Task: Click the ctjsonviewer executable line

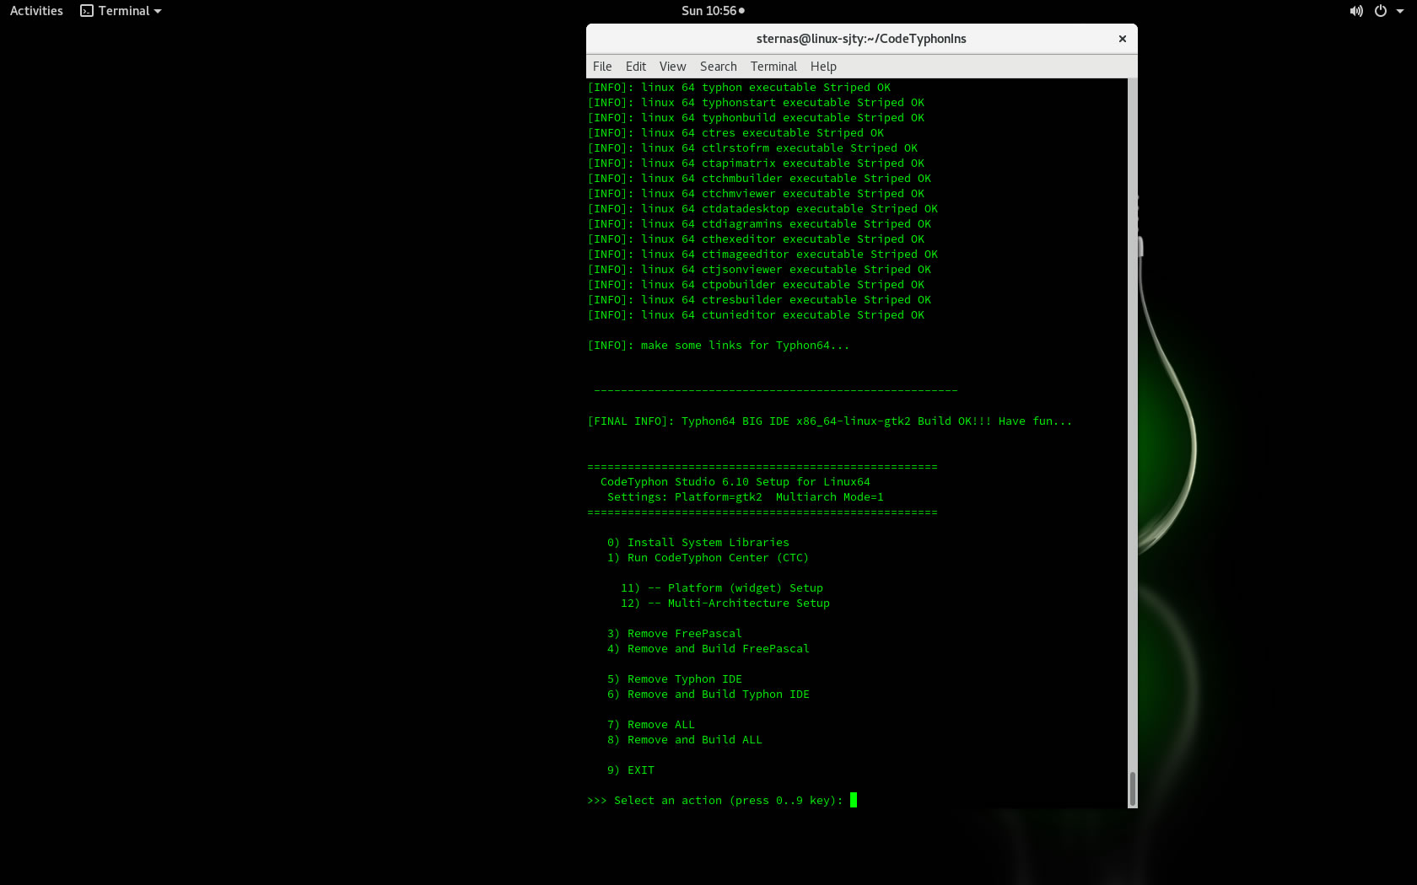Action: tap(759, 270)
